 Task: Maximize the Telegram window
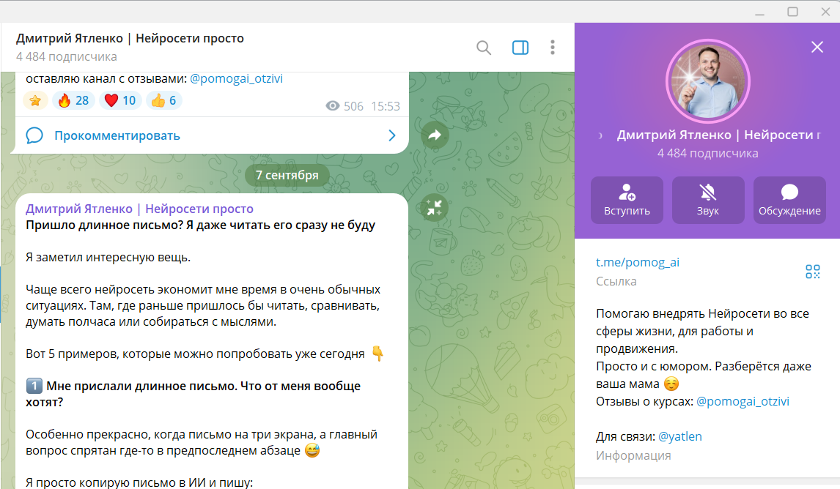[x=792, y=12]
